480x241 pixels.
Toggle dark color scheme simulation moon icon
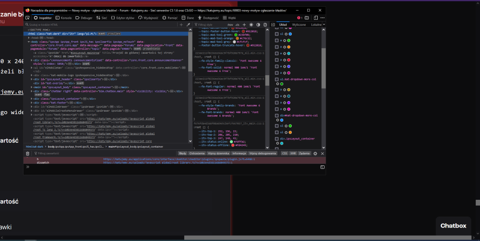[258, 25]
